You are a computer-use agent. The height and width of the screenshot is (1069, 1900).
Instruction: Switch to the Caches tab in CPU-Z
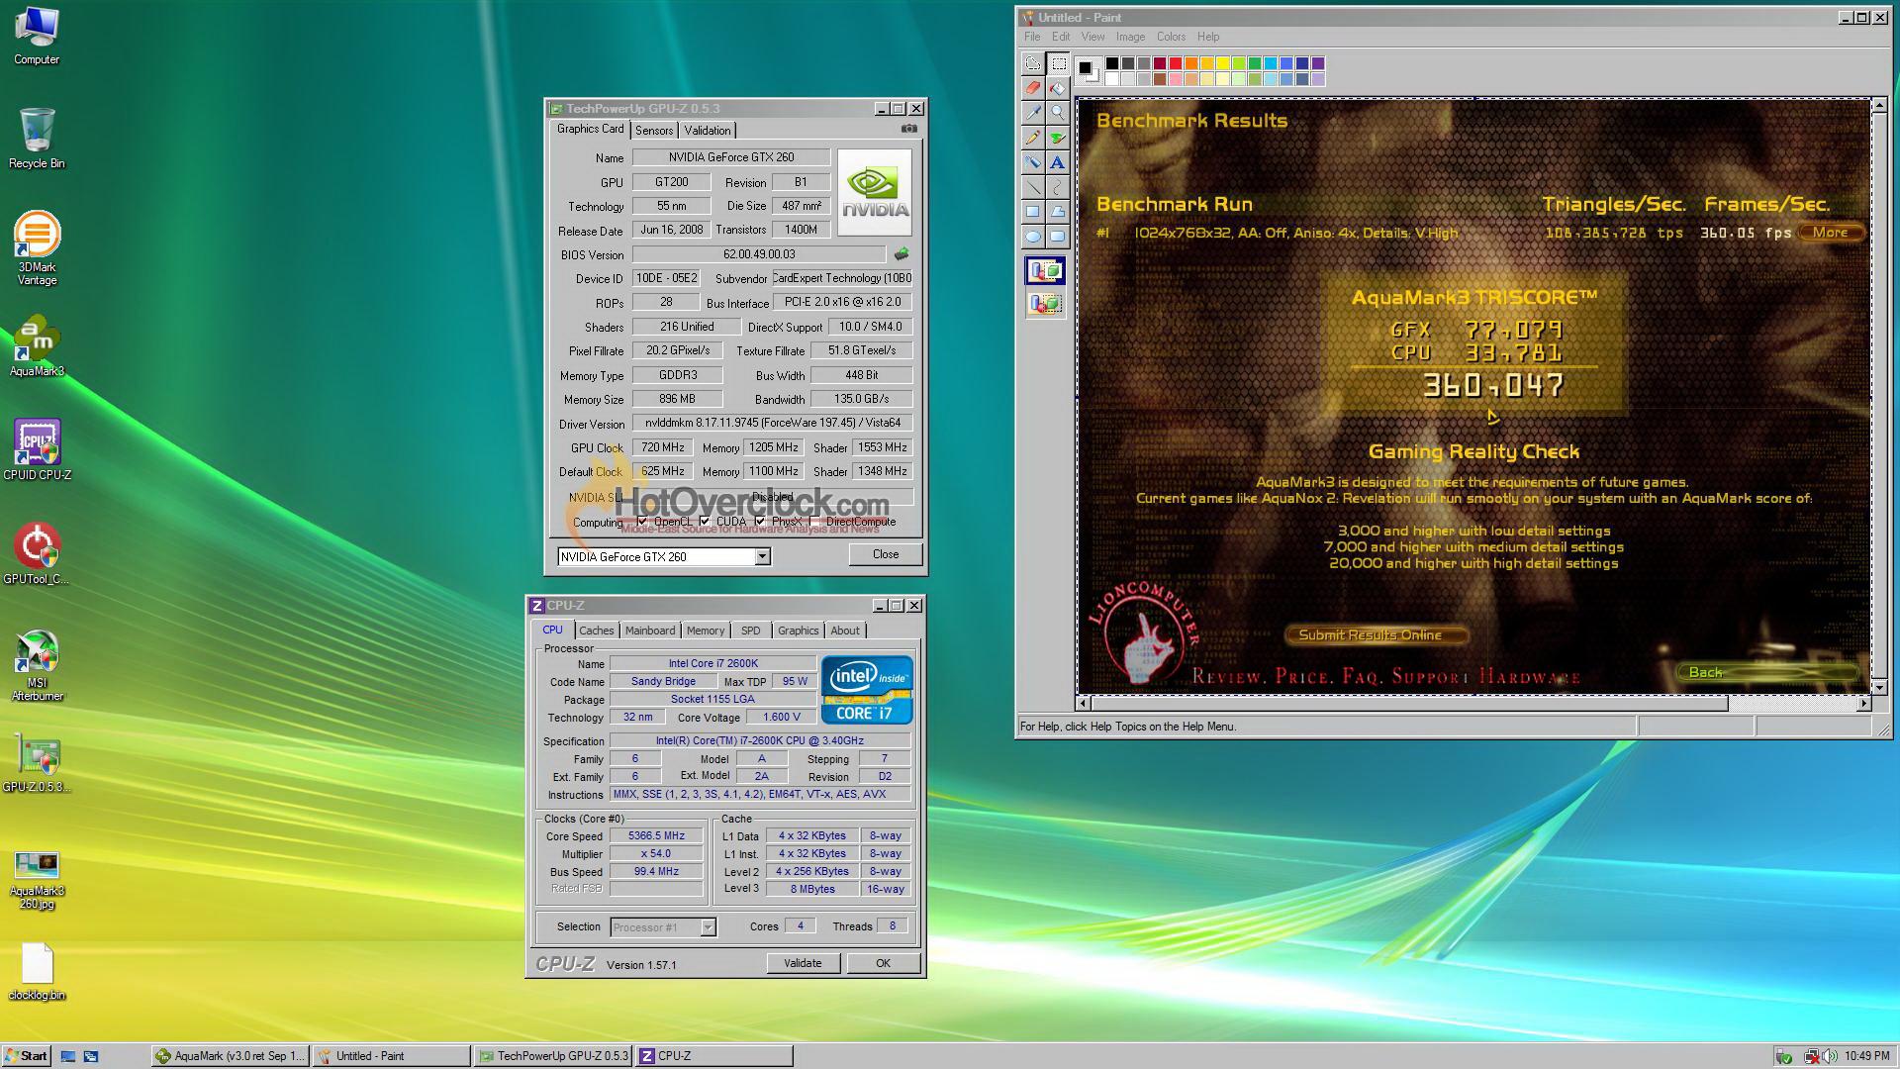pos(597,631)
